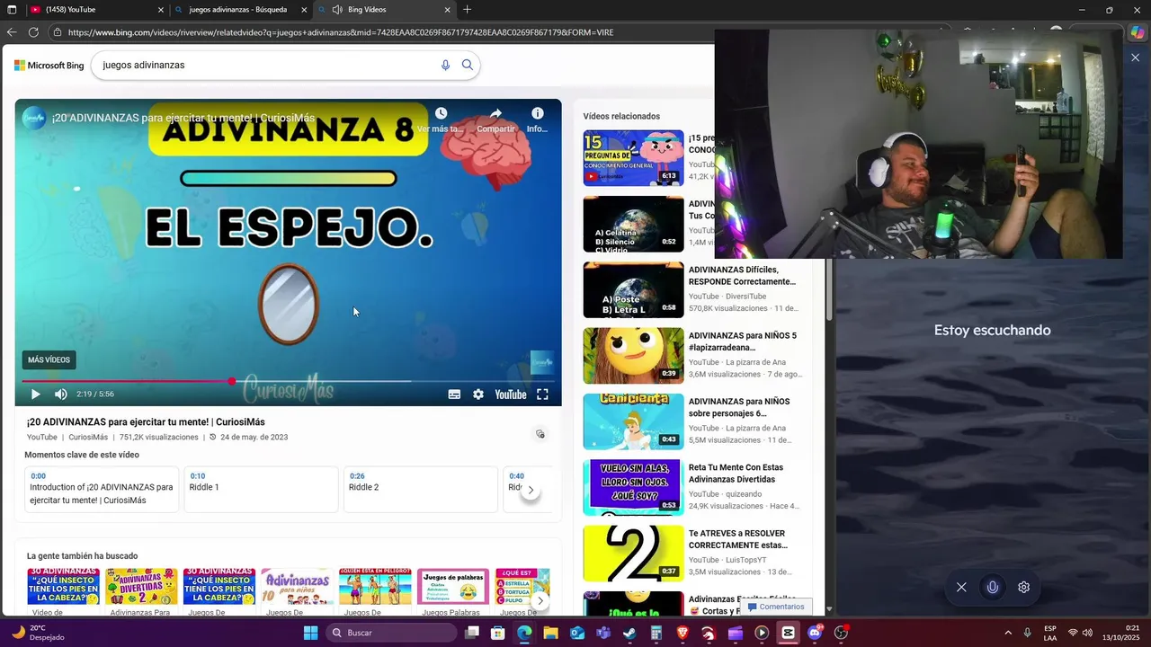Play the riddle video

click(35, 394)
